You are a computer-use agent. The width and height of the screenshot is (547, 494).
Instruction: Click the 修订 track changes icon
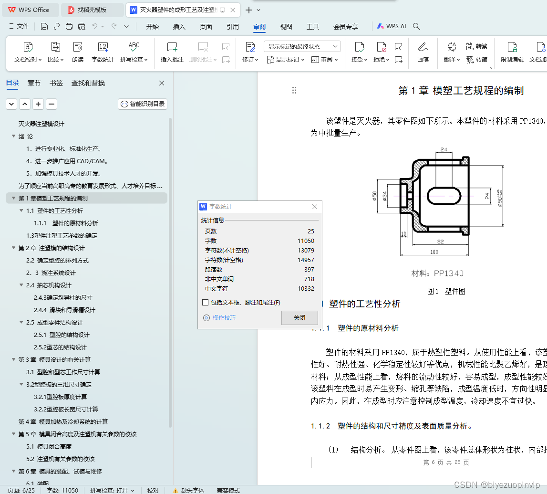[250, 47]
